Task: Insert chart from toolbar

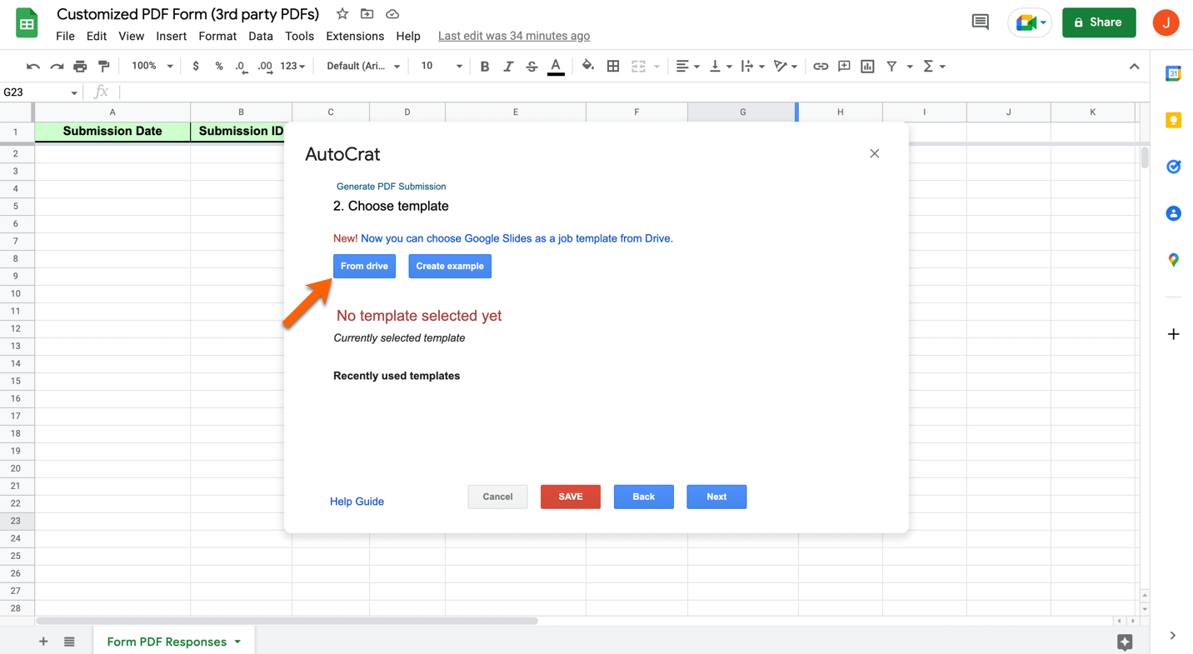Action: tap(867, 67)
